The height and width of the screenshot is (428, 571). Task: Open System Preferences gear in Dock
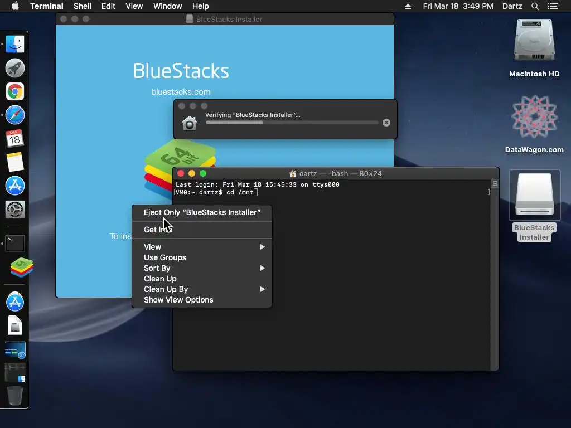point(15,210)
